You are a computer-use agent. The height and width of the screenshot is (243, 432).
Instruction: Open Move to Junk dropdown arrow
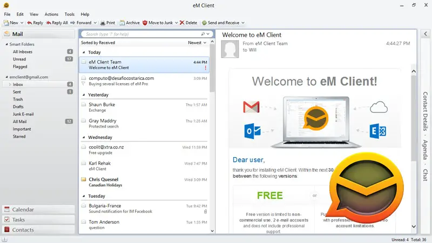[177, 23]
